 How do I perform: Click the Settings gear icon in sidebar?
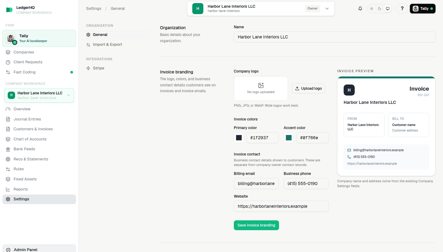(8, 199)
